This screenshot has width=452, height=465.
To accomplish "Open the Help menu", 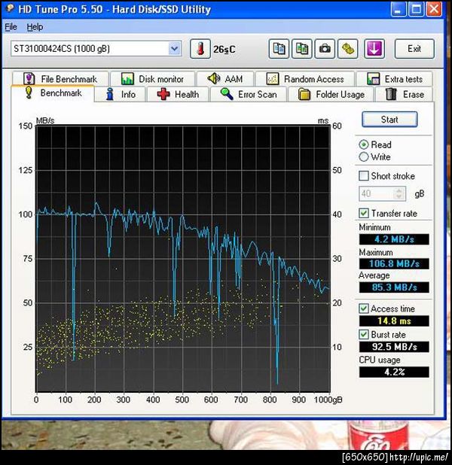I will [x=35, y=27].
